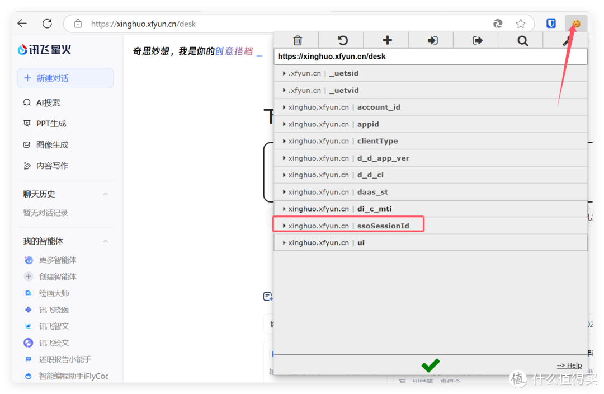Image resolution: width=604 pixels, height=394 pixels.
Task: Export cookies with the export icon
Action: pyautogui.click(x=477, y=40)
